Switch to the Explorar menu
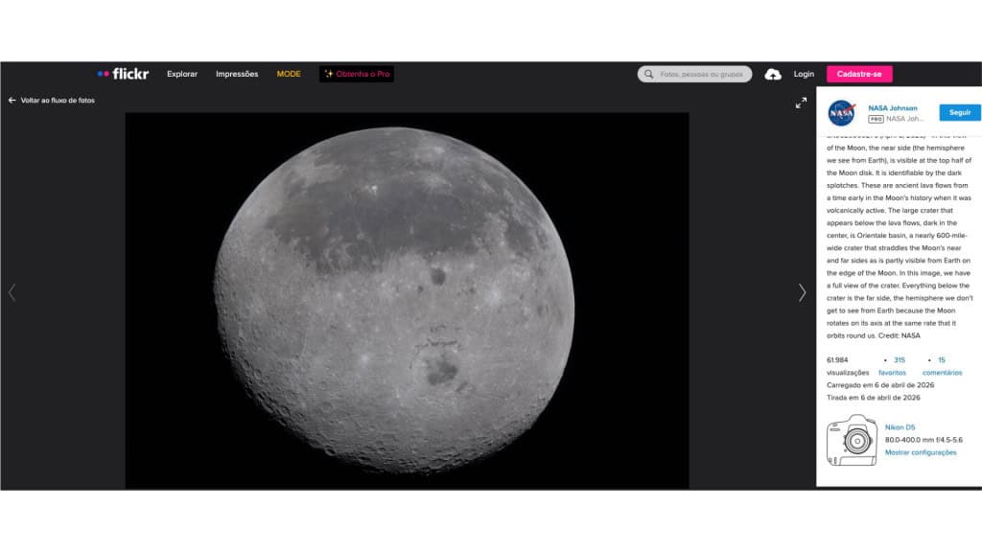Viewport: 982px width, 552px height. pyautogui.click(x=181, y=73)
